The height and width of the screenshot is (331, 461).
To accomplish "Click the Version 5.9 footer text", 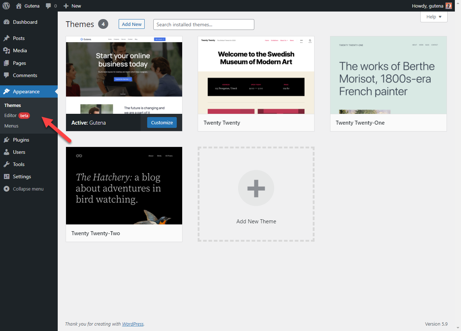I will click(436, 324).
